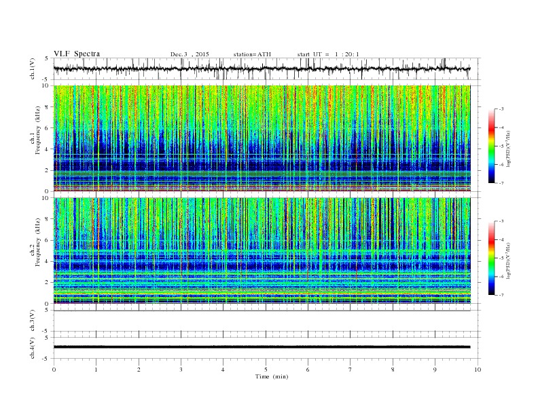Click the "-3" value on the ch.1 colorbar

pos(501,109)
